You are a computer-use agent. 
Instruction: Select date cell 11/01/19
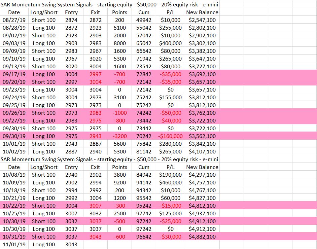pos(14,245)
